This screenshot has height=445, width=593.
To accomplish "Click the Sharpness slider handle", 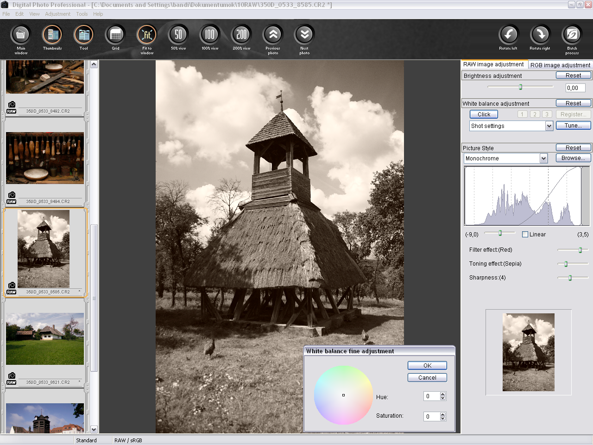I will [x=570, y=278].
